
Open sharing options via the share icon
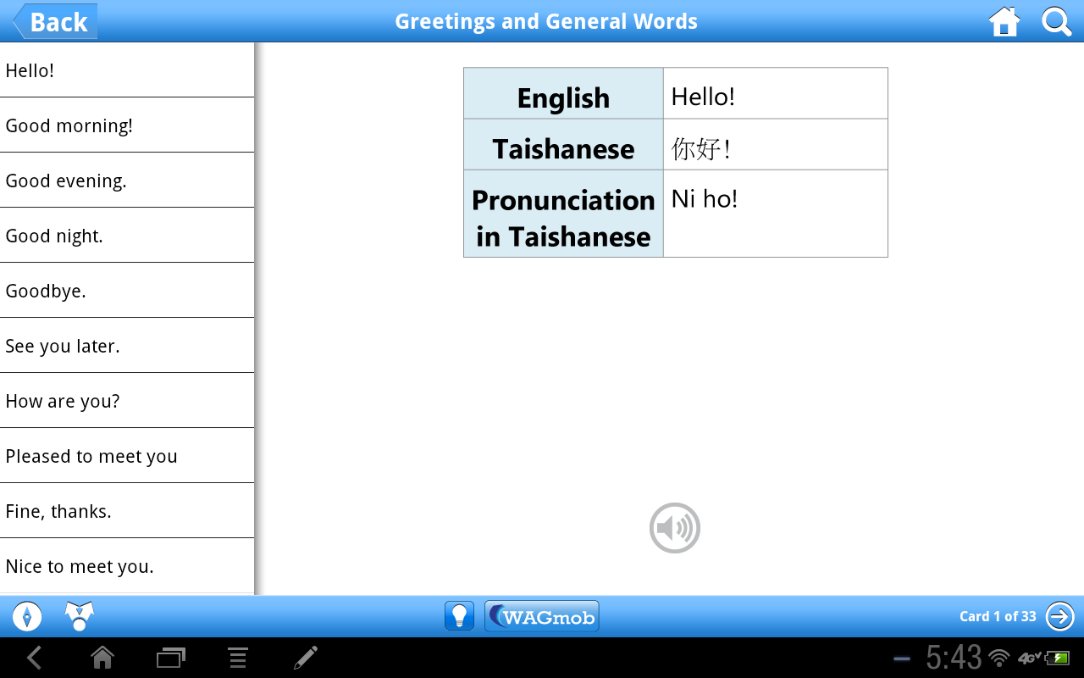pyautogui.click(x=78, y=616)
